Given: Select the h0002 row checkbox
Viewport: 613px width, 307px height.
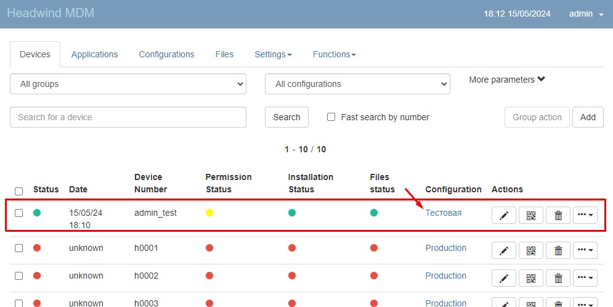Looking at the screenshot, I should 18,276.
